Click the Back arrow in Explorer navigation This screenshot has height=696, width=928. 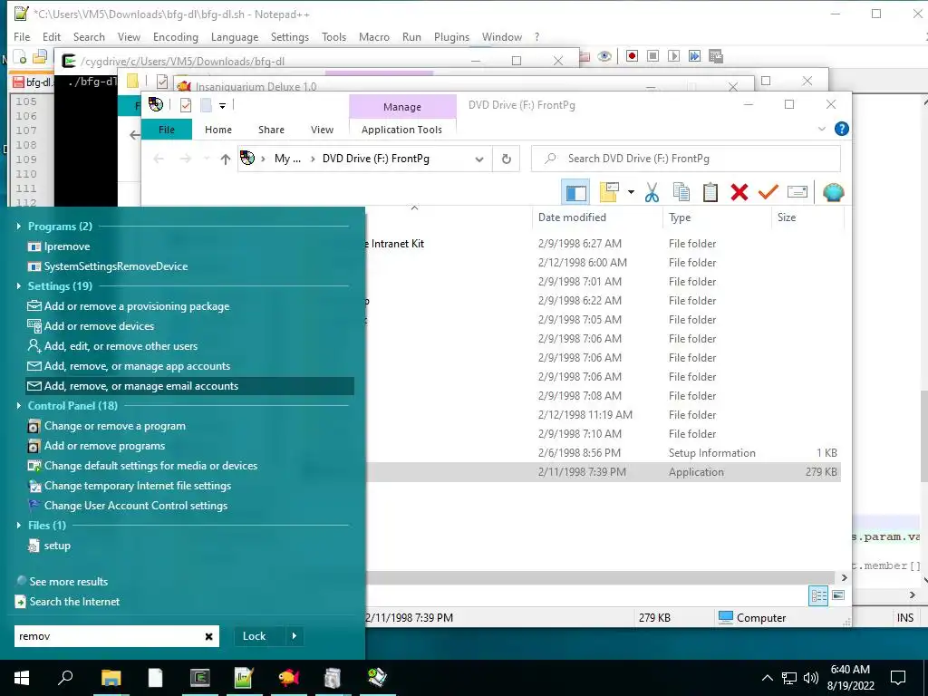pyautogui.click(x=158, y=159)
